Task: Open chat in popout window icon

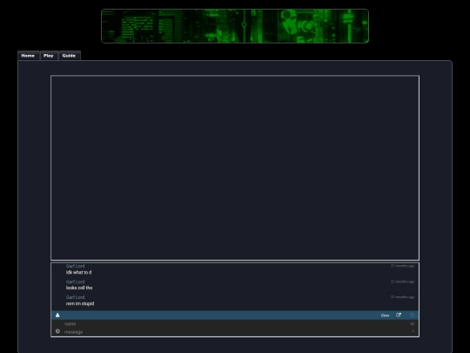Action: coord(399,316)
